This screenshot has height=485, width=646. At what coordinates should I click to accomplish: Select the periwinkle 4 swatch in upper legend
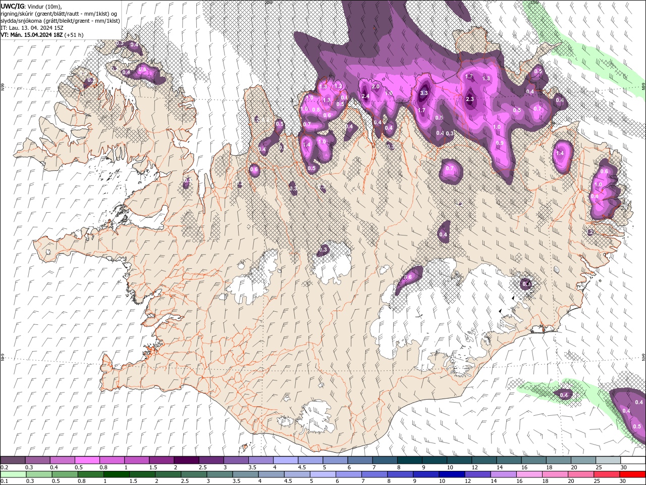(285, 460)
